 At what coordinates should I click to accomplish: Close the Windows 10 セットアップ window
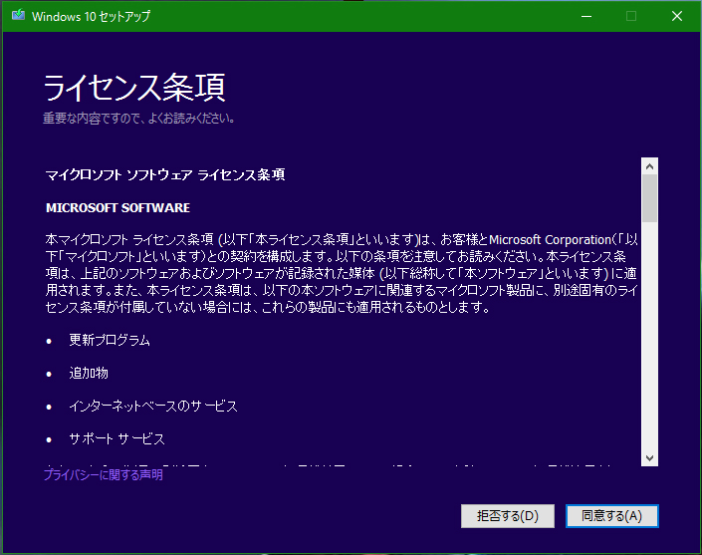(677, 16)
